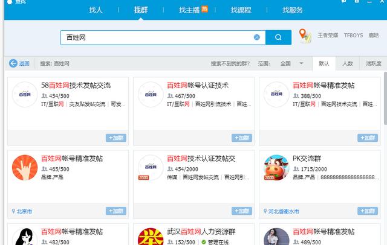Open the 找主播 tab
This screenshot has height=245, width=387.
(x=189, y=10)
